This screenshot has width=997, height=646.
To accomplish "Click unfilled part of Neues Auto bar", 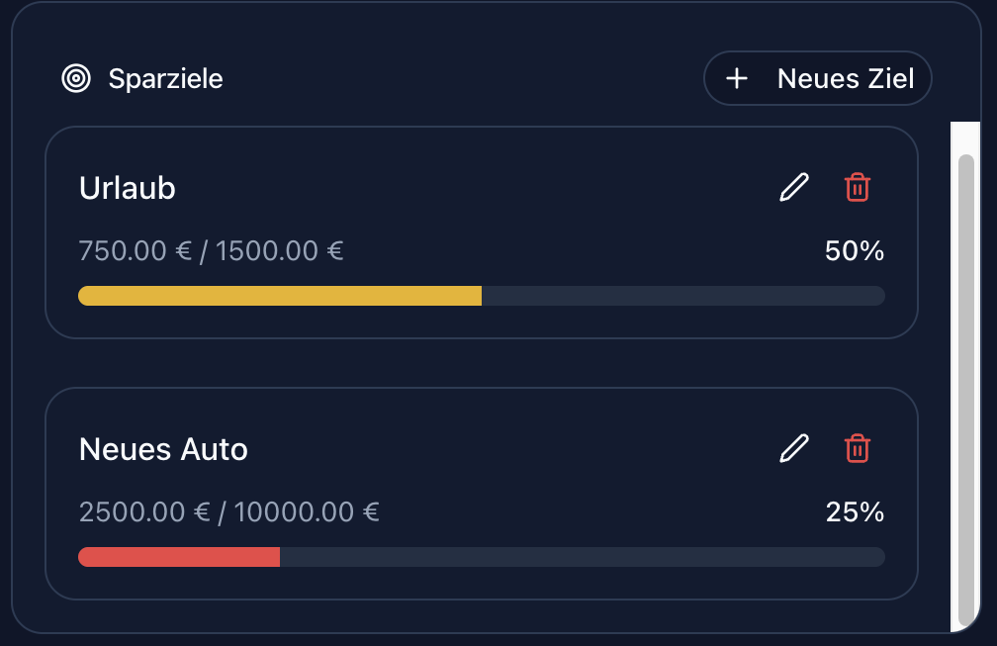I will click(582, 557).
